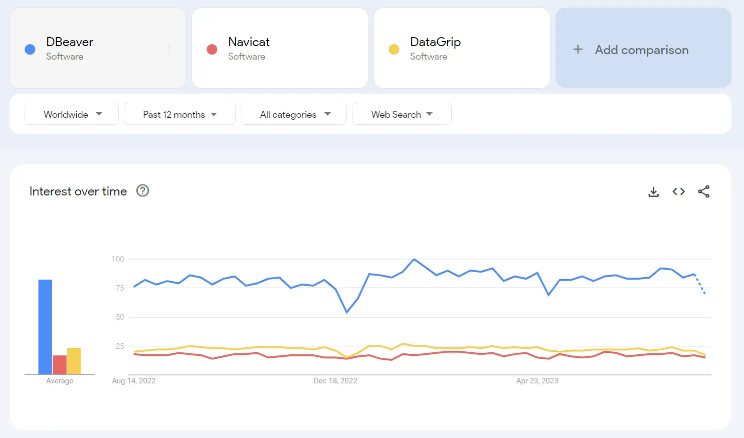
Task: Click the blue DBeaver color dot
Action: (x=30, y=49)
